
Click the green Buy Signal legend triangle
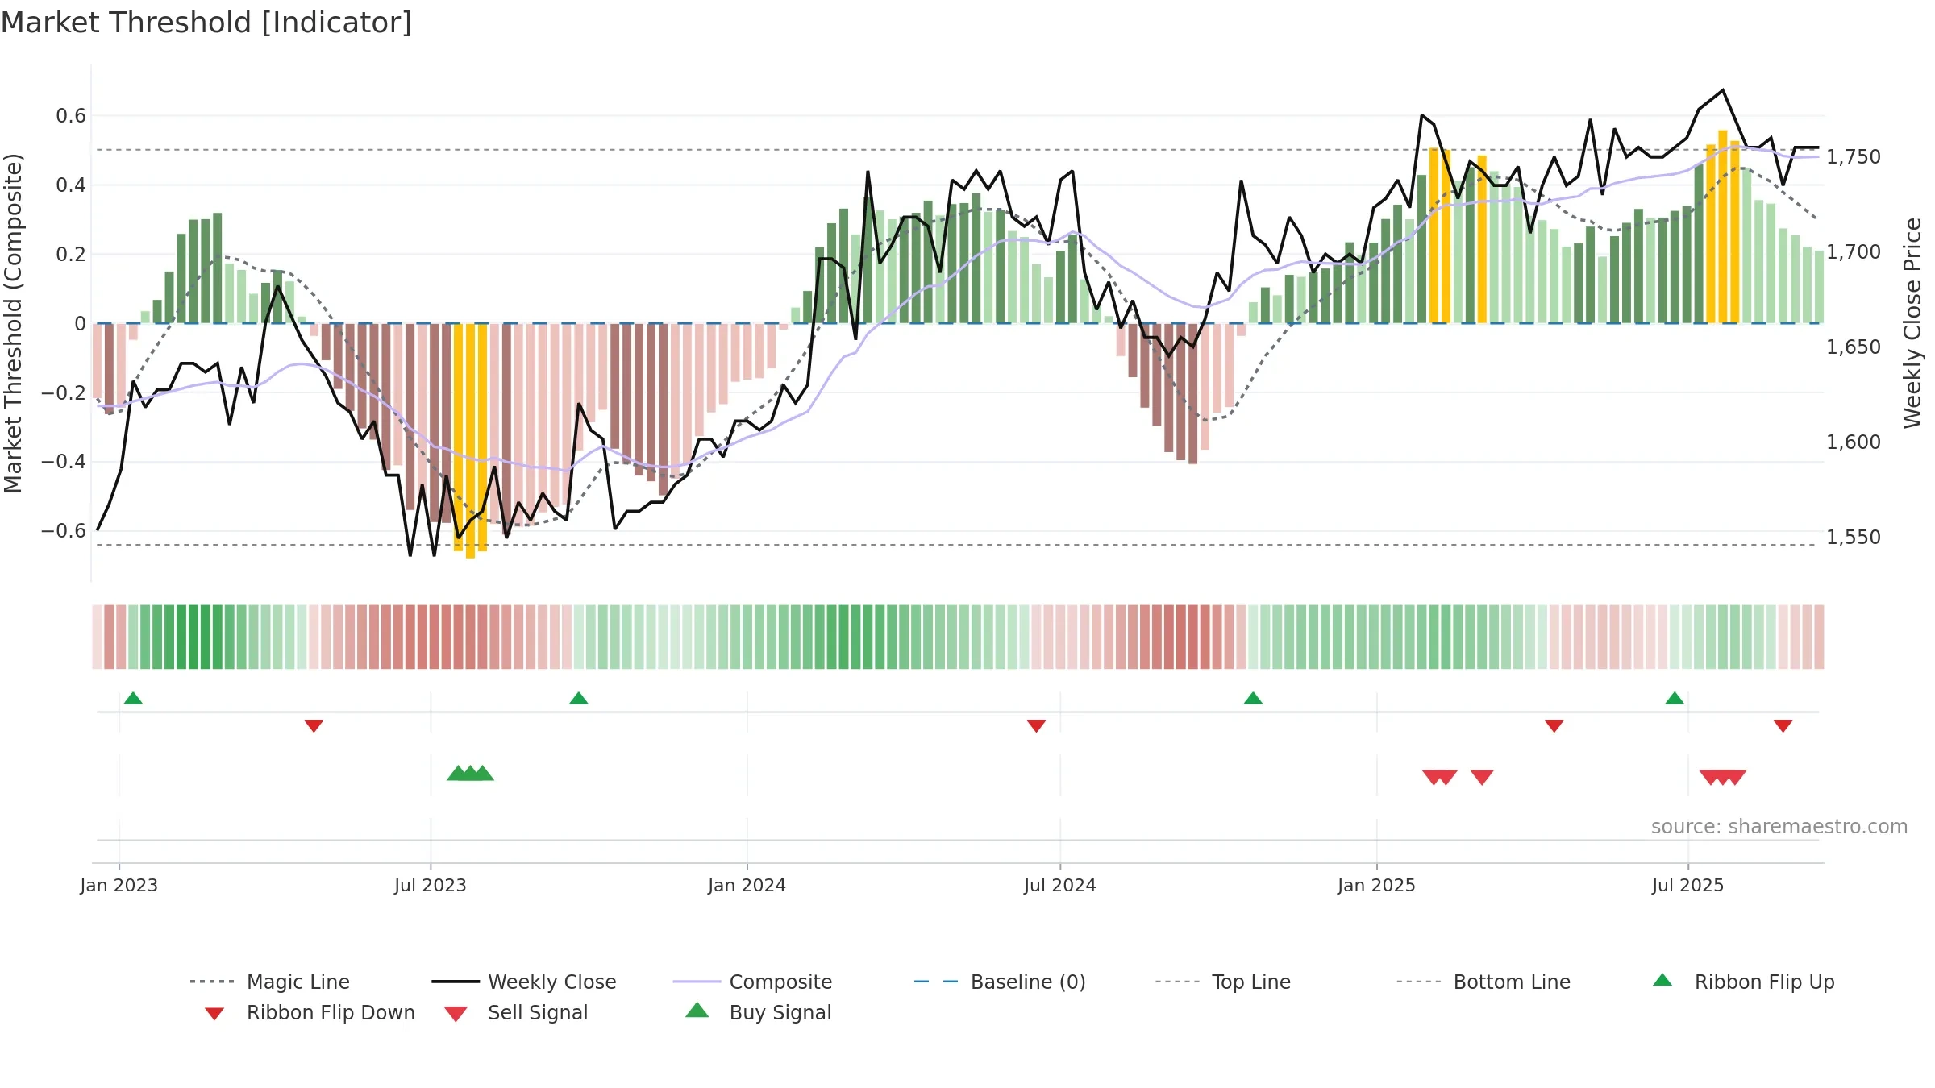pyautogui.click(x=697, y=1010)
